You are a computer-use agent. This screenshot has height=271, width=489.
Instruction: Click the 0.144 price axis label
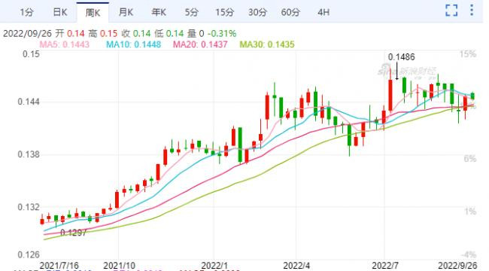29,102
